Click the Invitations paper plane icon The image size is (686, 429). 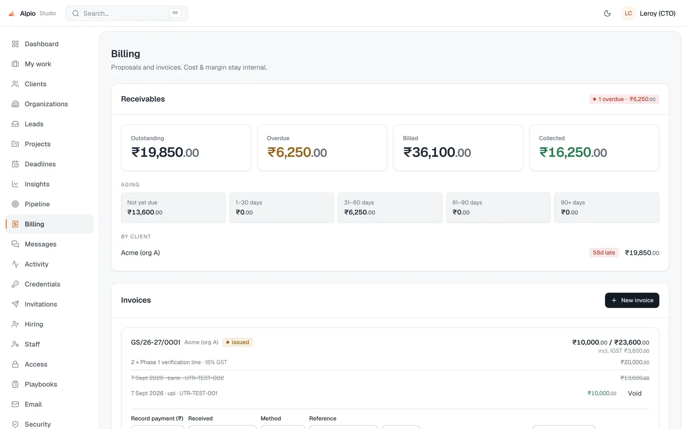click(x=15, y=304)
